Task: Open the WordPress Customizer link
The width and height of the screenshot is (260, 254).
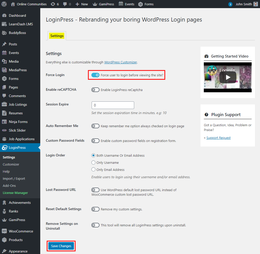Action: tap(121, 62)
